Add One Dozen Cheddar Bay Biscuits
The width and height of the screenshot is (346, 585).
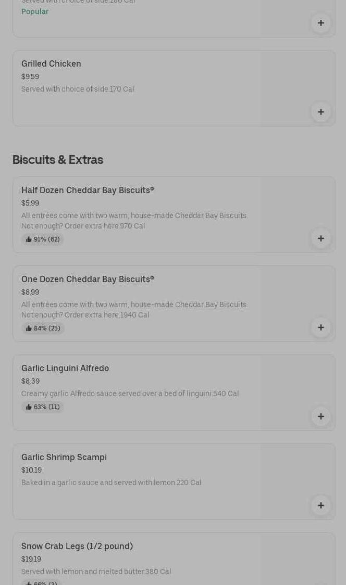320,327
